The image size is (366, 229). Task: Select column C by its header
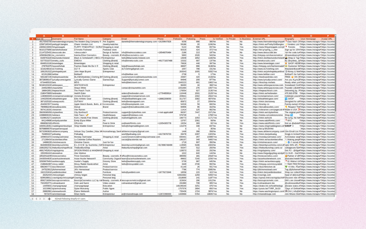(x=88, y=36)
